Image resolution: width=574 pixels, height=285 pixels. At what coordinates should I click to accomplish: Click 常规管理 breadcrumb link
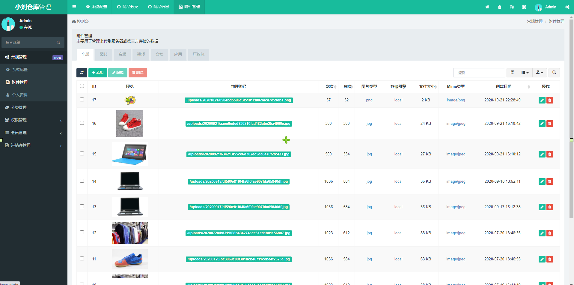[x=535, y=21]
